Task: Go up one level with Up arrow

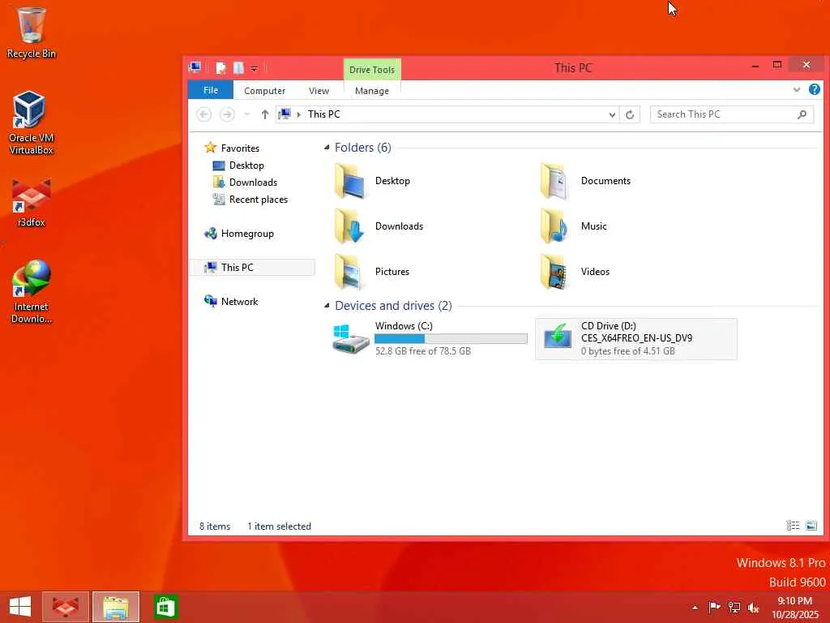Action: (265, 114)
